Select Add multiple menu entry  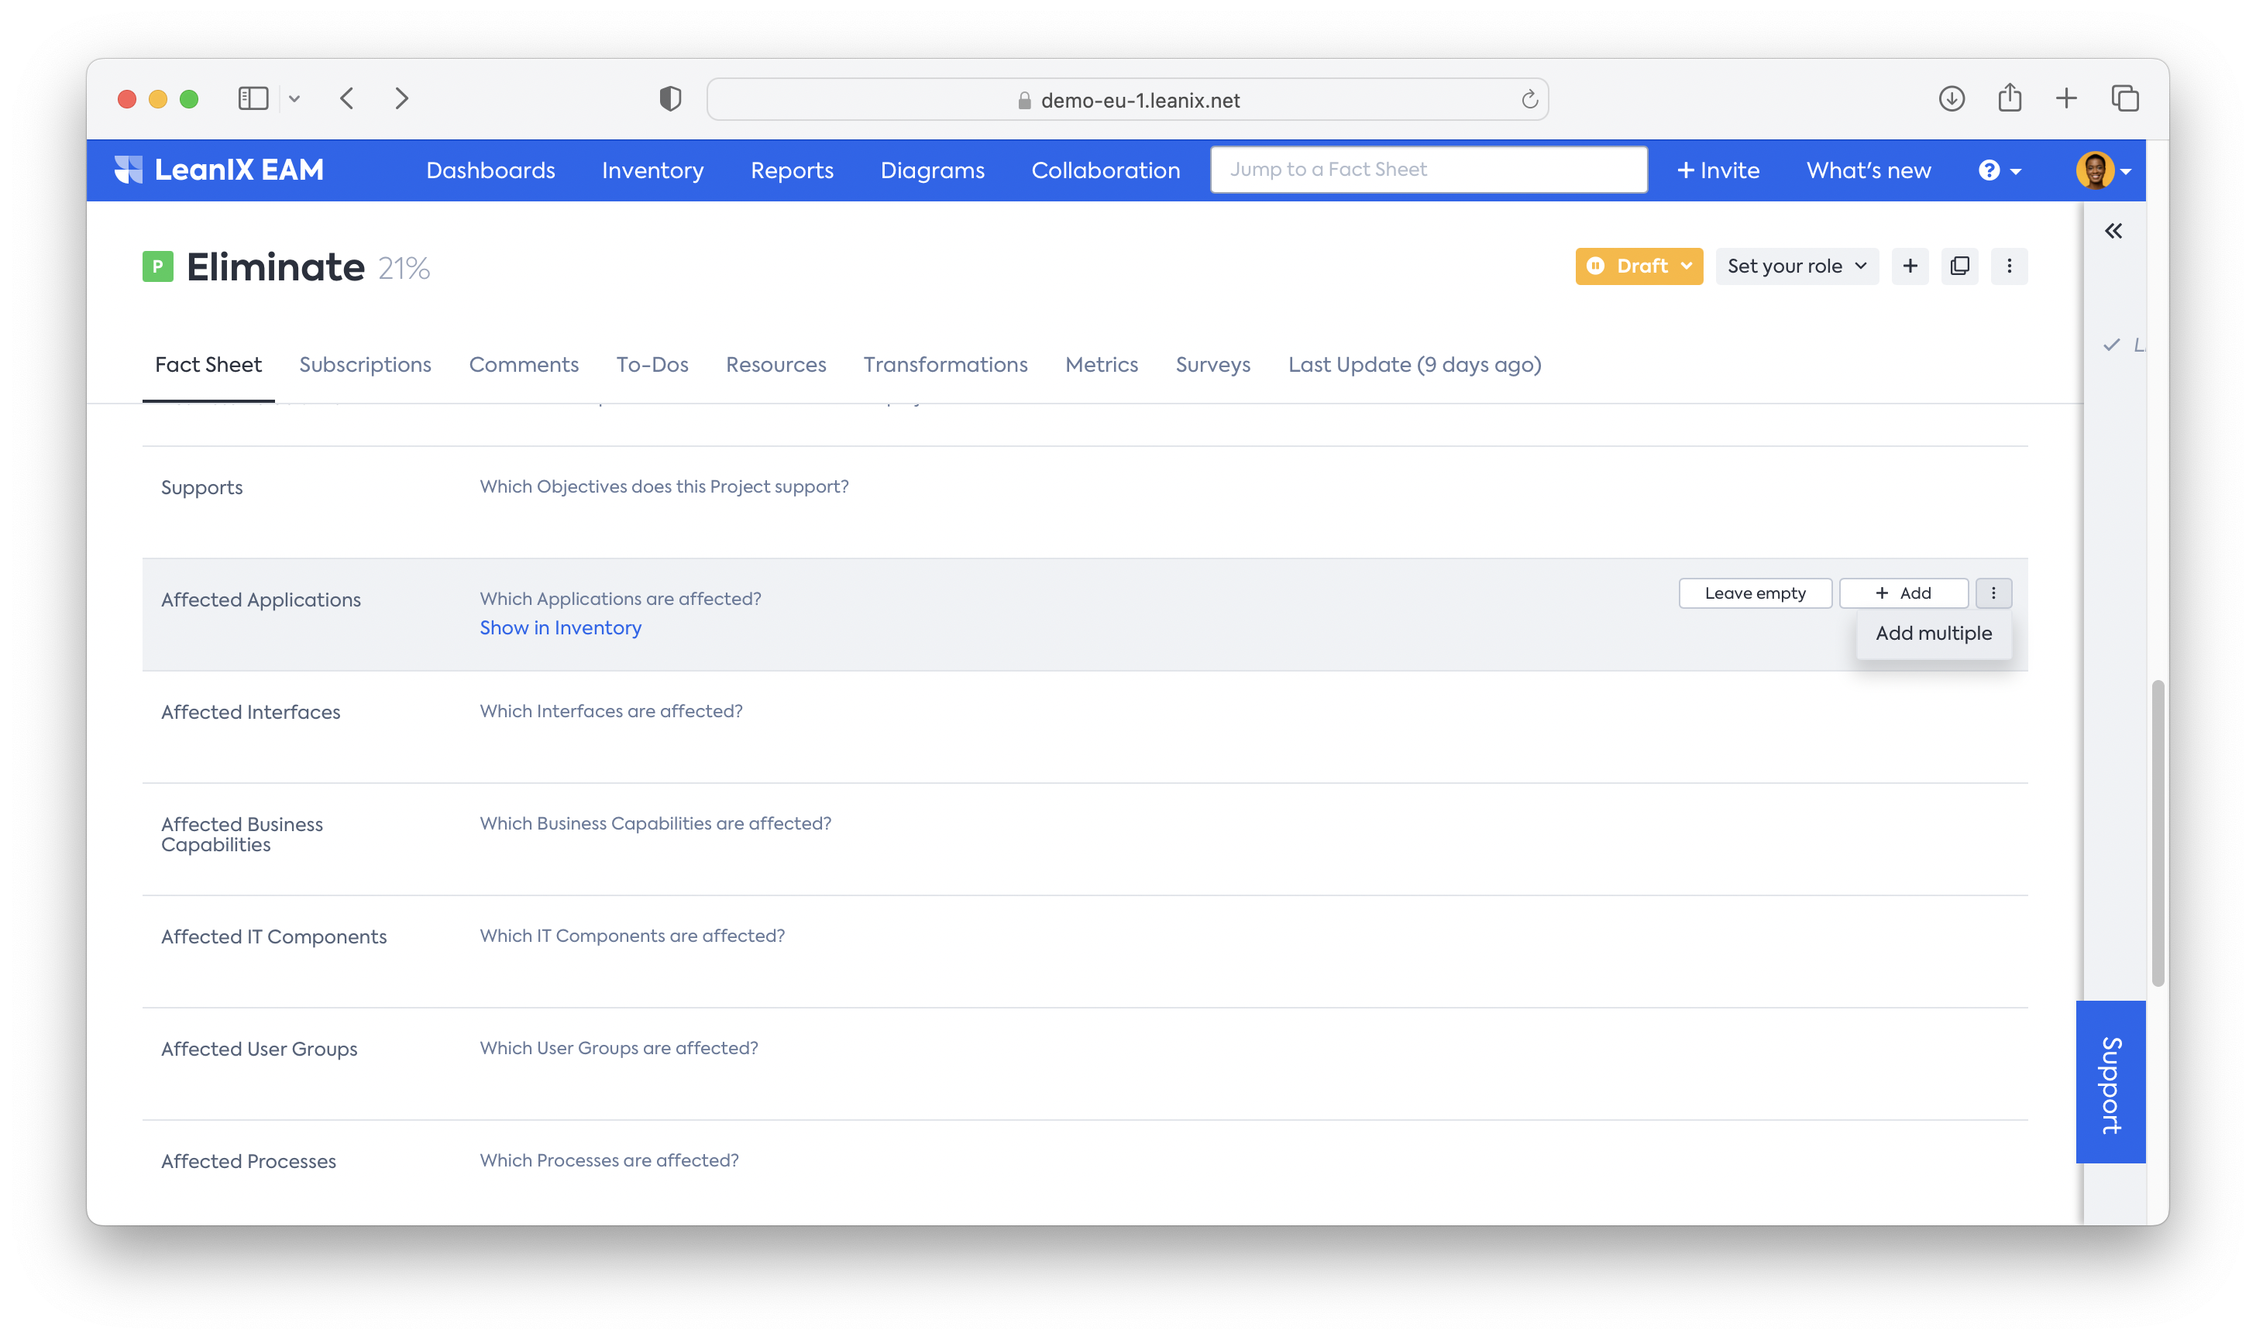[1933, 634]
